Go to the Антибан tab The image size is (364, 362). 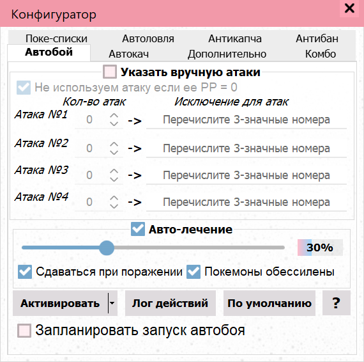tap(317, 38)
